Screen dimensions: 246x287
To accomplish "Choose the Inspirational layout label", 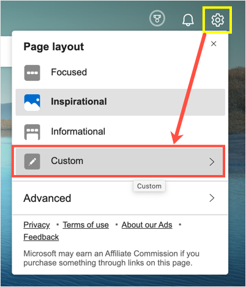I will (79, 102).
